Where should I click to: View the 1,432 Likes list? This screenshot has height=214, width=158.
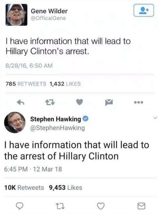pyautogui.click(x=65, y=84)
